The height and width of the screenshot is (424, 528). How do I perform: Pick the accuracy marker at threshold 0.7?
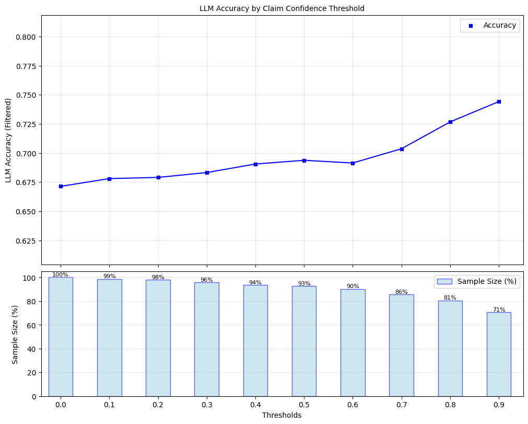tap(402, 149)
